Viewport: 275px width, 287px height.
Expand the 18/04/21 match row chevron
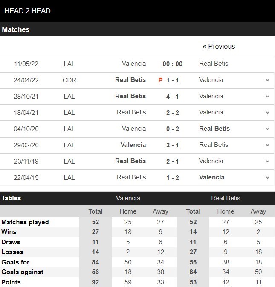tap(267, 112)
